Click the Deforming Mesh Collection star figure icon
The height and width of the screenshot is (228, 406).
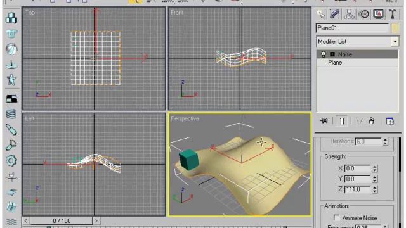pyautogui.click(x=11, y=80)
